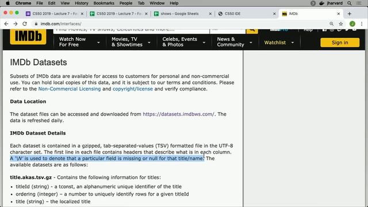Open the History menu
This screenshot has height=207, width=368.
pos(82,3)
